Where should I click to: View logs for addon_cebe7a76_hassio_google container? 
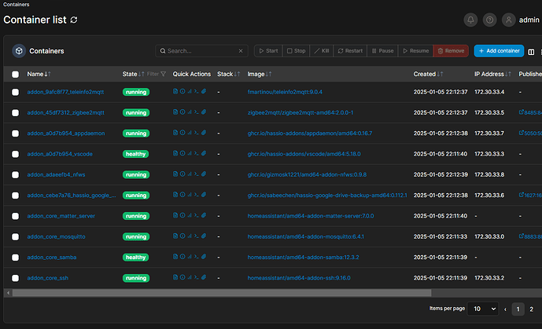[175, 195]
